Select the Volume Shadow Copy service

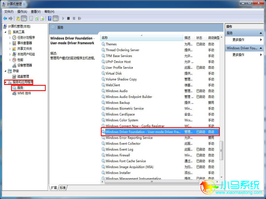pos(160,79)
